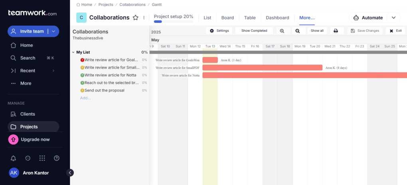
Task: Switch to the Table tab
Action: pos(250,18)
